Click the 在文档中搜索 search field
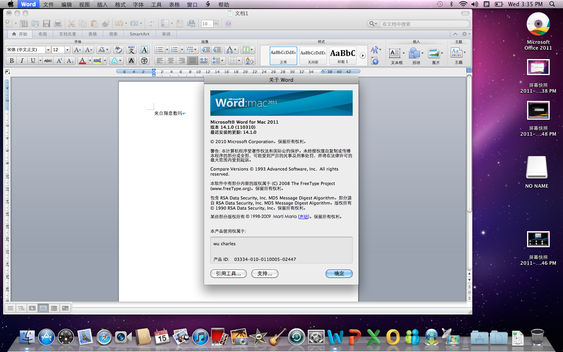 tap(418, 24)
